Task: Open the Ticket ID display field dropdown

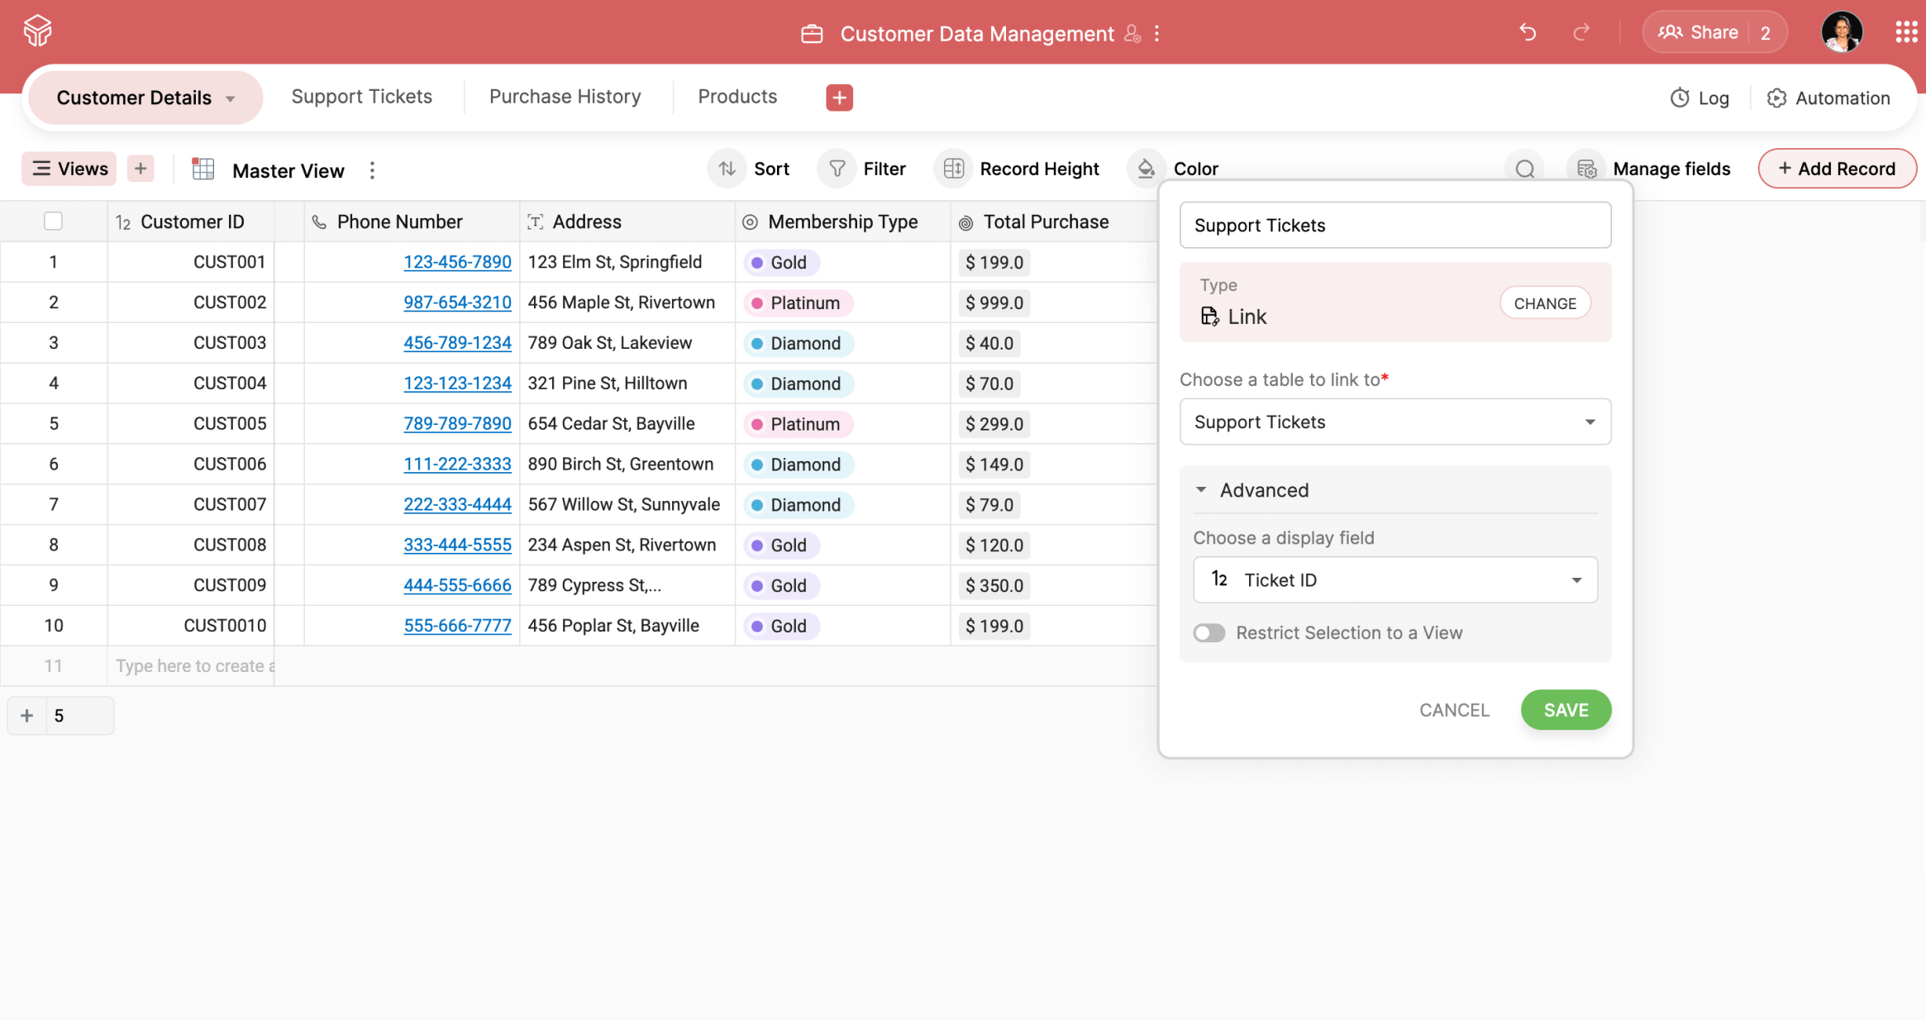Action: pos(1394,579)
